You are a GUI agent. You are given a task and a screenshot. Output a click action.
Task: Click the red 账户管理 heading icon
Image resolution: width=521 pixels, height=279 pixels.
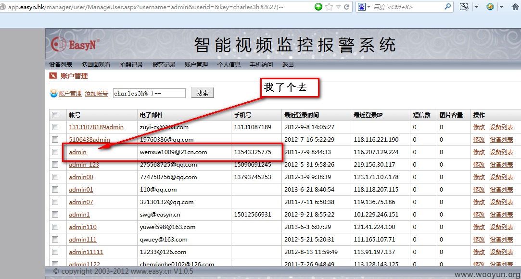[53, 76]
